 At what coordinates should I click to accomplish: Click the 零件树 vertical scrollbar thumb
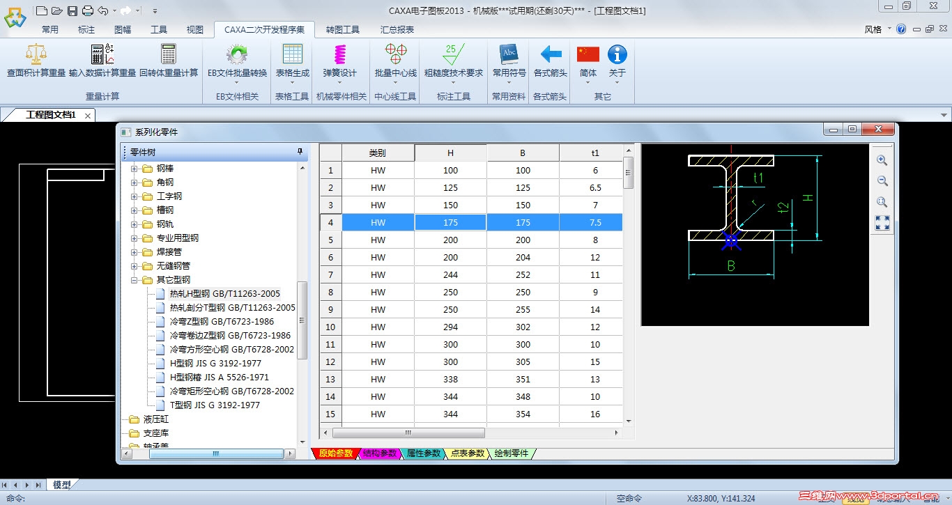302,320
